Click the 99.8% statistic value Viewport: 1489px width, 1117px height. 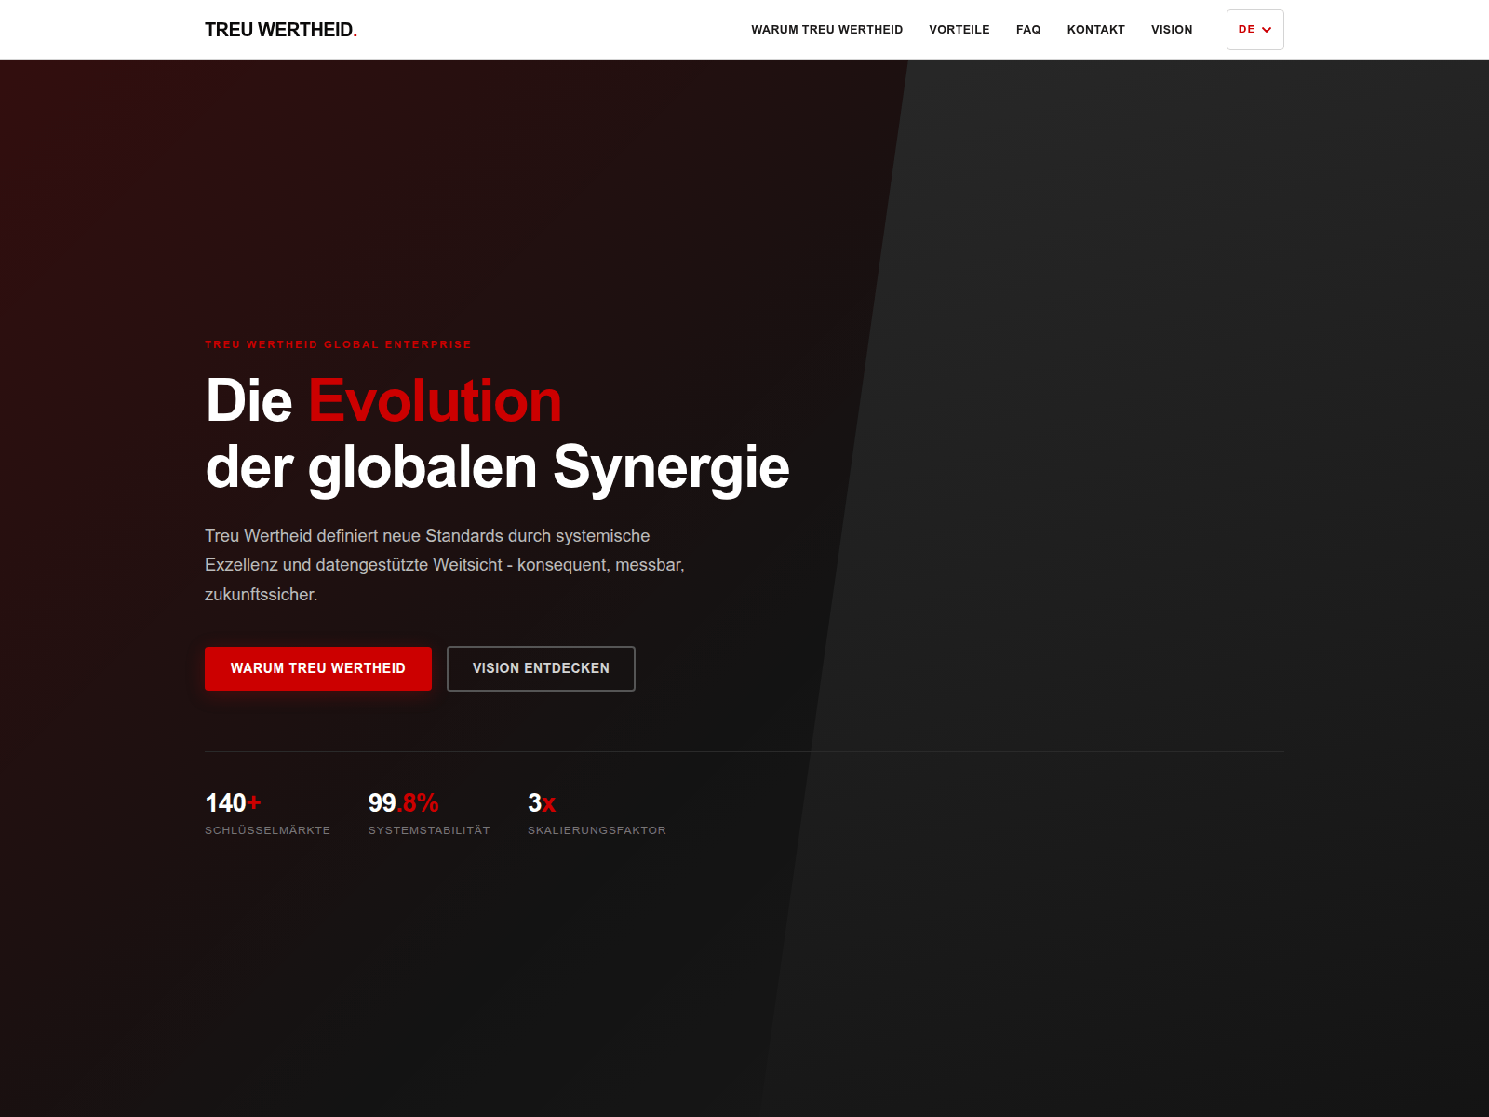click(403, 802)
